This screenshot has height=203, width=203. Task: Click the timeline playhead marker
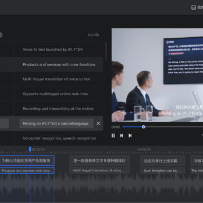pos(30,149)
